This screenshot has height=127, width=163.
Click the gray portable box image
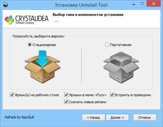click(121, 67)
